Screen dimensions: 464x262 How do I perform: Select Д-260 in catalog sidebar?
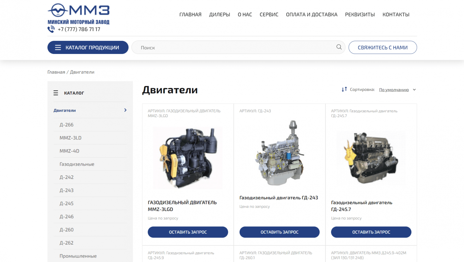66,230
